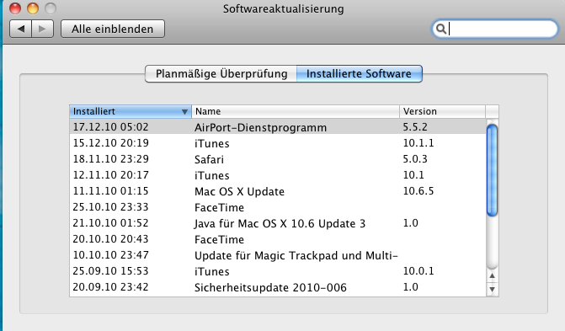Click the date 18.11.10 23:29
The image size is (565, 331).
coord(110,159)
